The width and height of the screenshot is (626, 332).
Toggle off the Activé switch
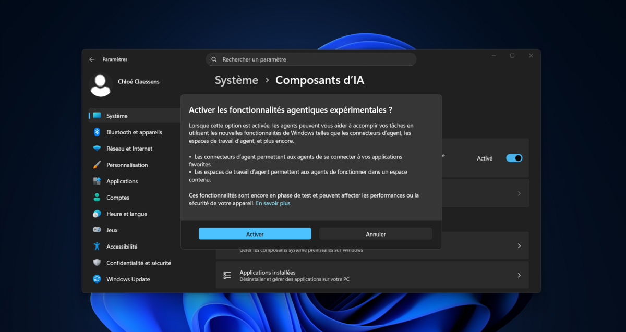[x=514, y=158]
